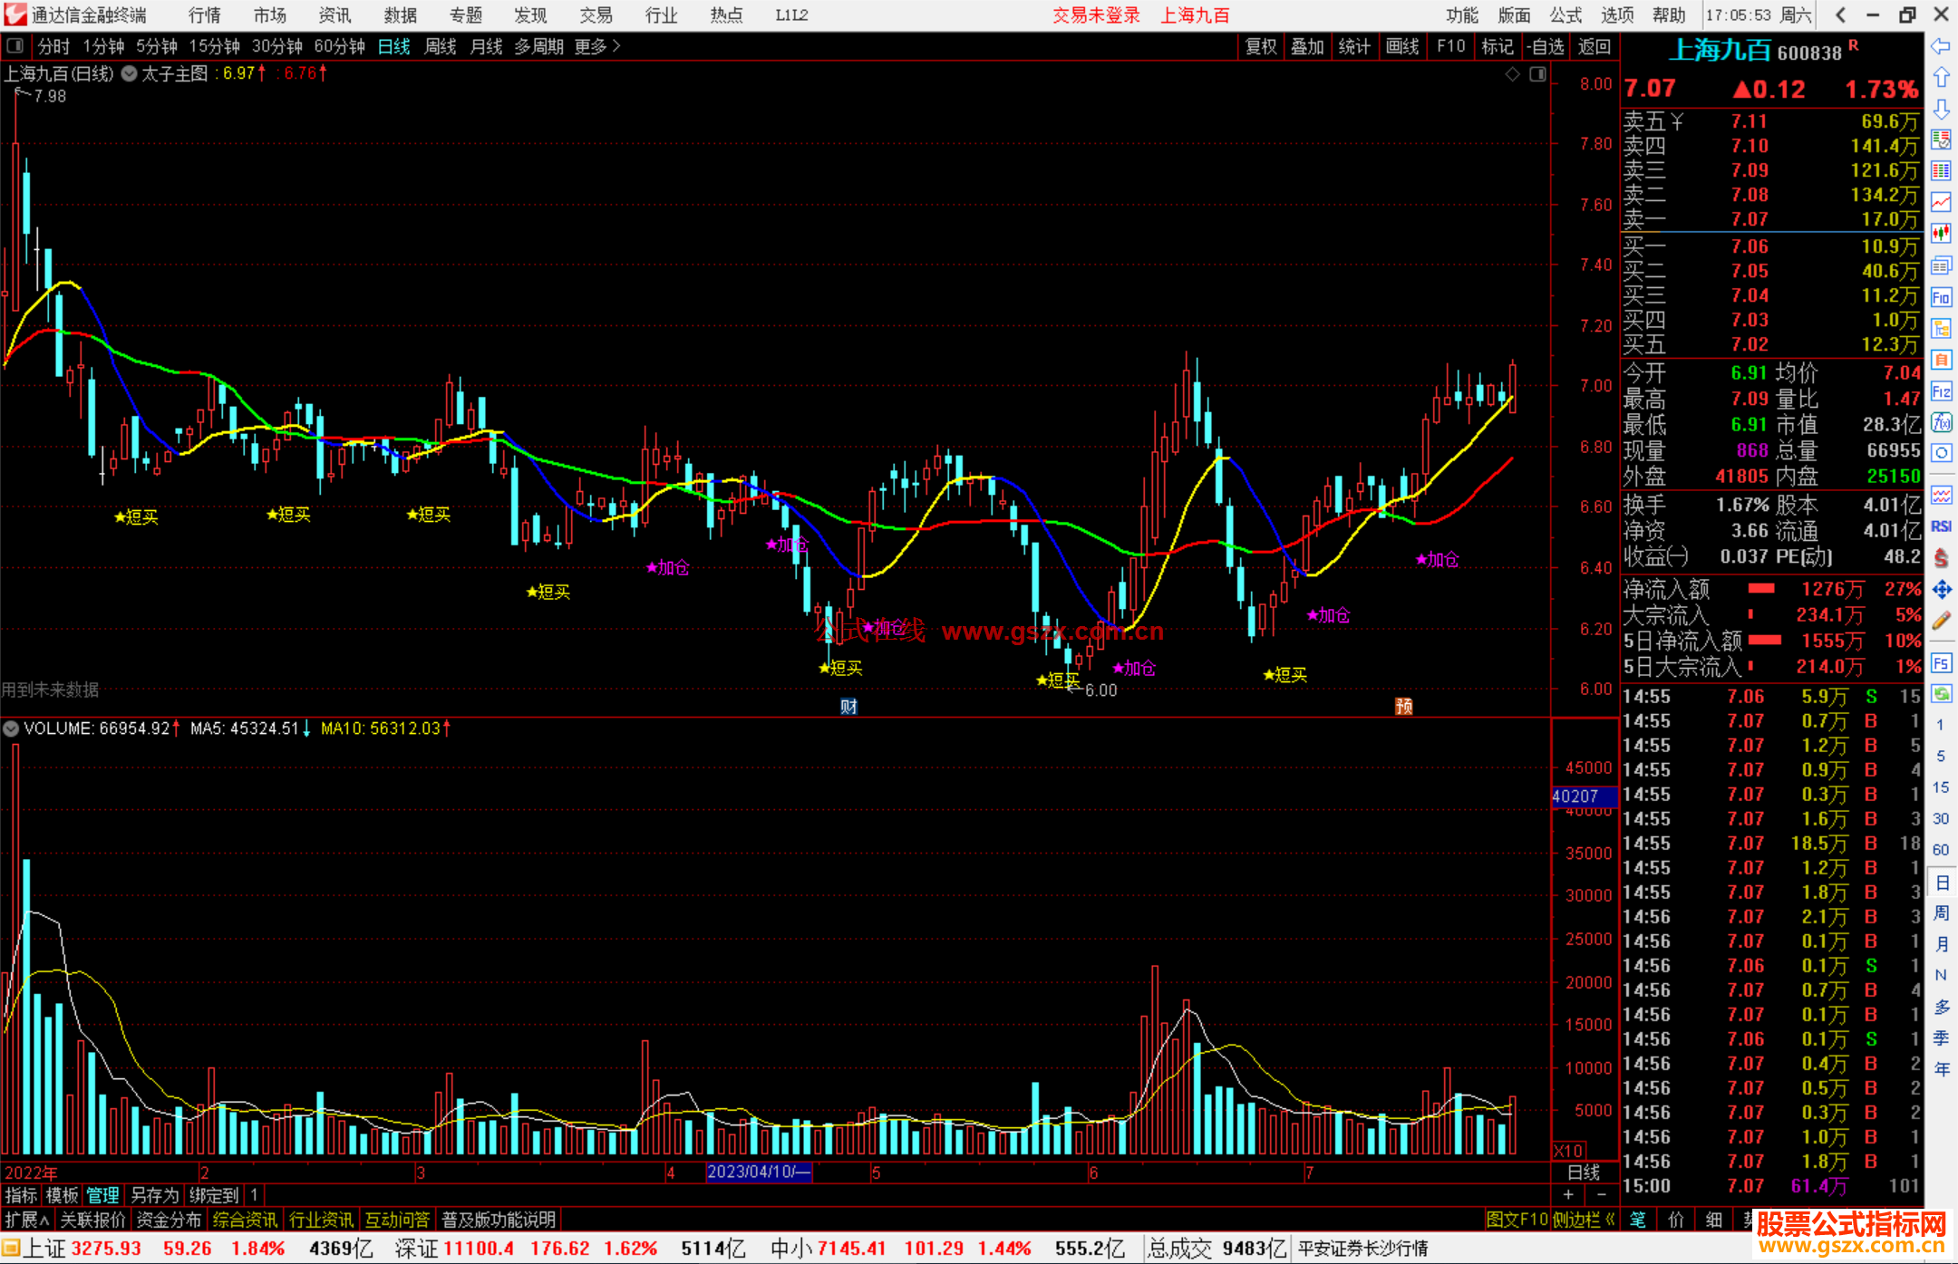The height and width of the screenshot is (1264, 1958).
Task: Open the hierarchy tree sidebar icon
Action: [1941, 328]
